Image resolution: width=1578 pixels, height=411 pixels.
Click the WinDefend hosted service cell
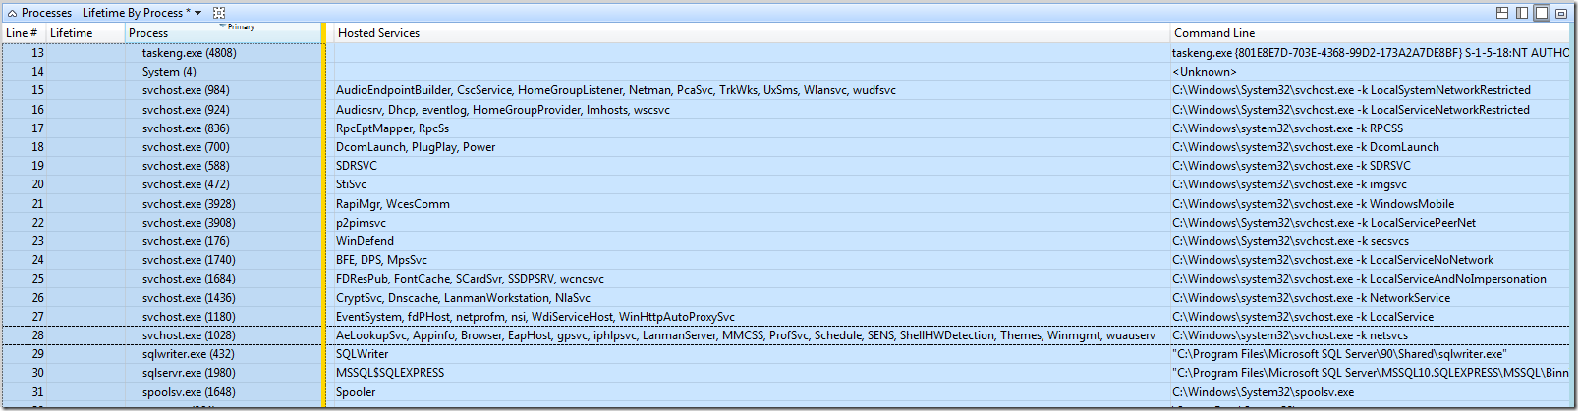click(x=365, y=241)
